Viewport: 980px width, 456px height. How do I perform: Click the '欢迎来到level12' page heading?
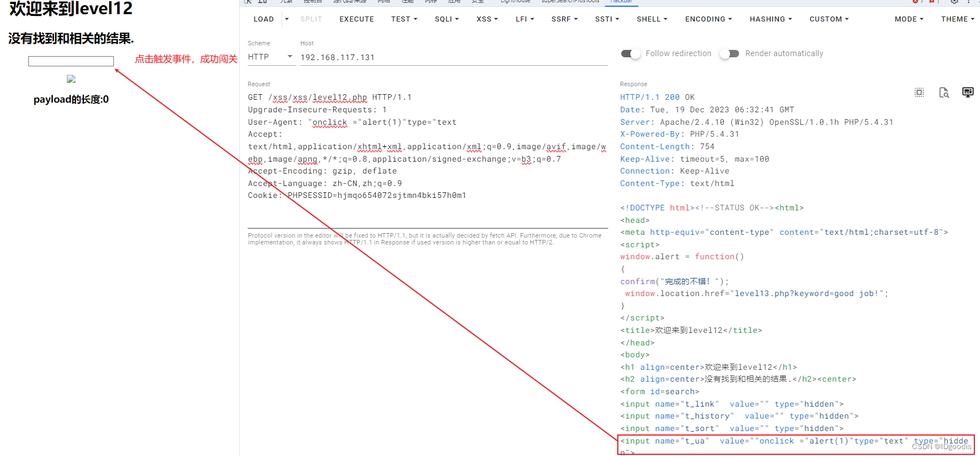coord(71,9)
